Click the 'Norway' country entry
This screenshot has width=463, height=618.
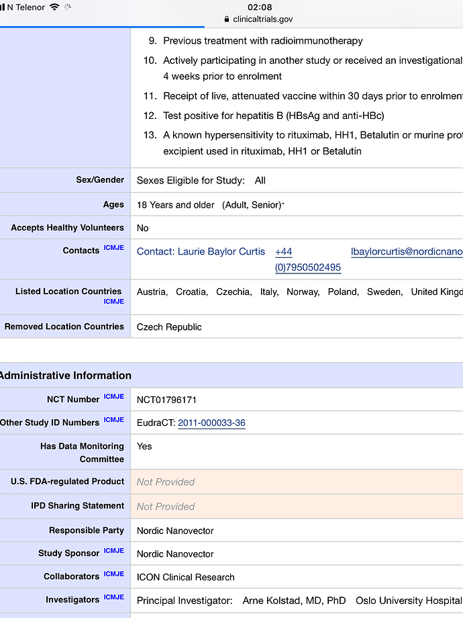(x=303, y=292)
